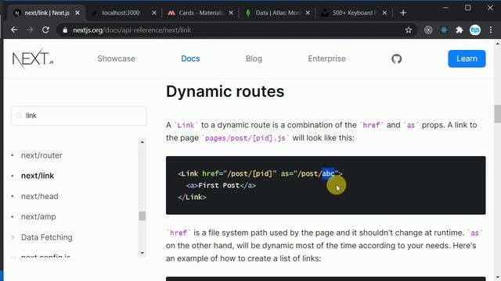501x281 pixels.
Task: Click the Dynamic routes heading
Action: click(x=225, y=91)
